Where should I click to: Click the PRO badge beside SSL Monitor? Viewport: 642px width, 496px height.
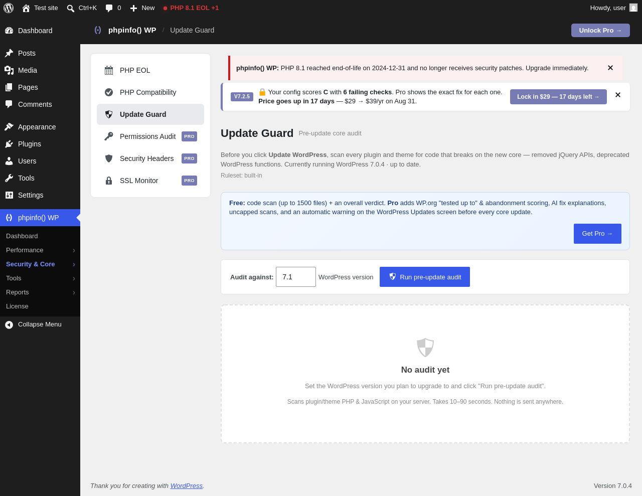click(189, 181)
